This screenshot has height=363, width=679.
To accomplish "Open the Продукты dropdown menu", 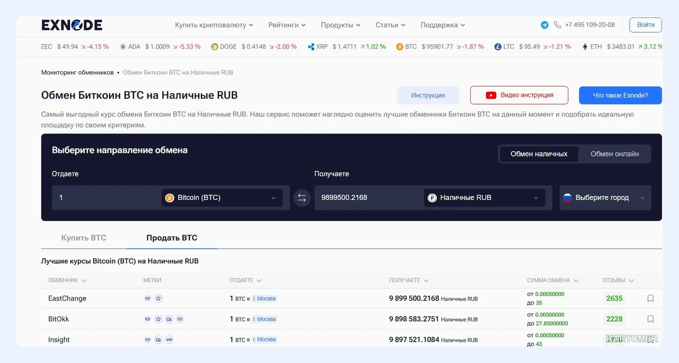I will [340, 25].
